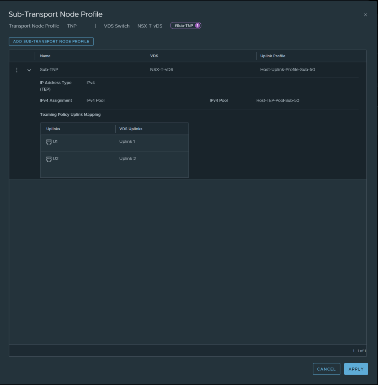Screen dimensions: 378x385
Task: Select the Sub-TNP profile name
Action: pos(49,70)
